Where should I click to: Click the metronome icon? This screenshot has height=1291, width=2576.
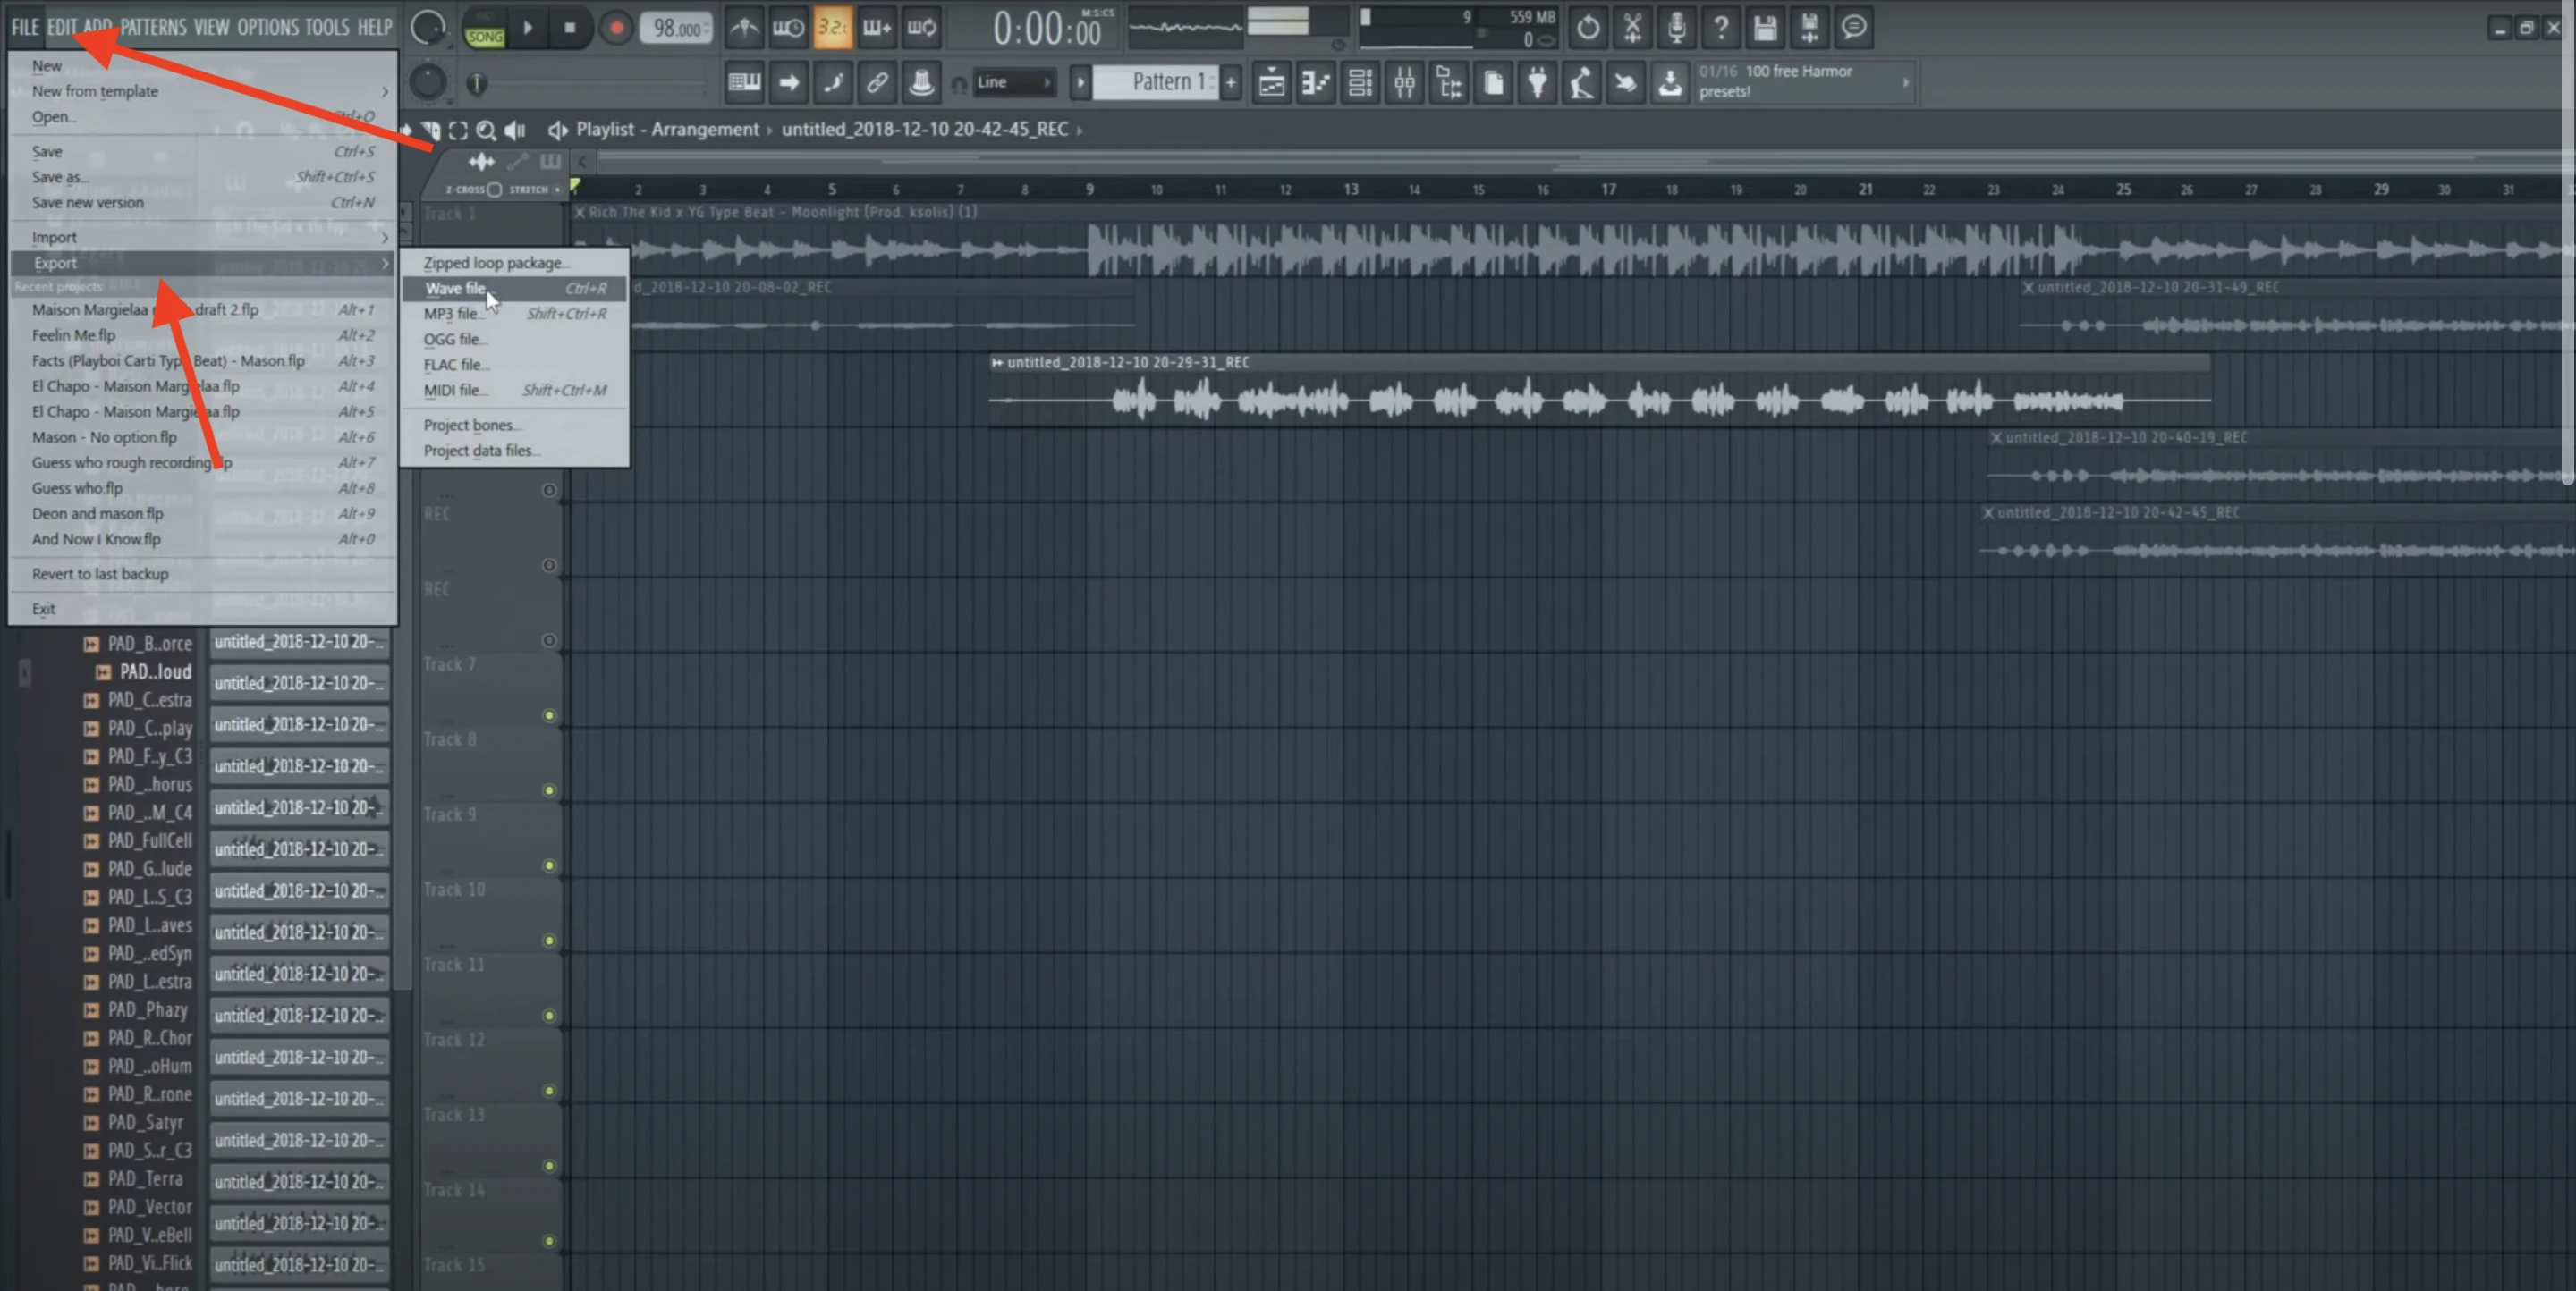(x=743, y=28)
